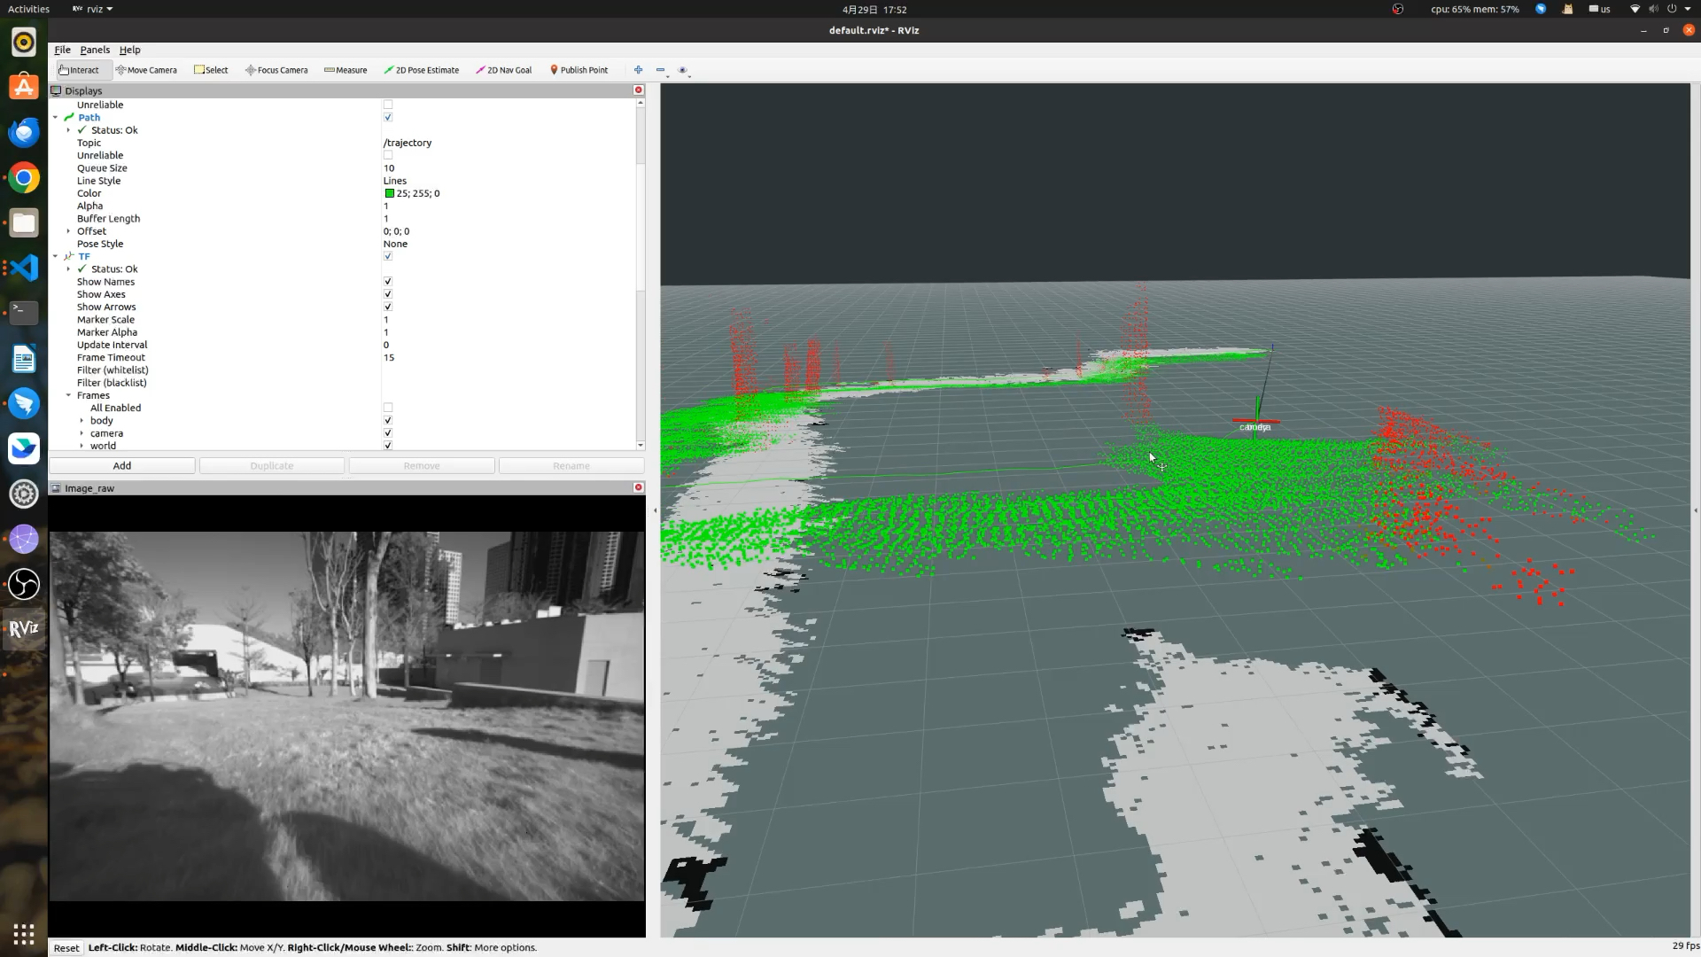The image size is (1701, 957).
Task: Toggle the TF display checkbox
Action: click(x=388, y=256)
